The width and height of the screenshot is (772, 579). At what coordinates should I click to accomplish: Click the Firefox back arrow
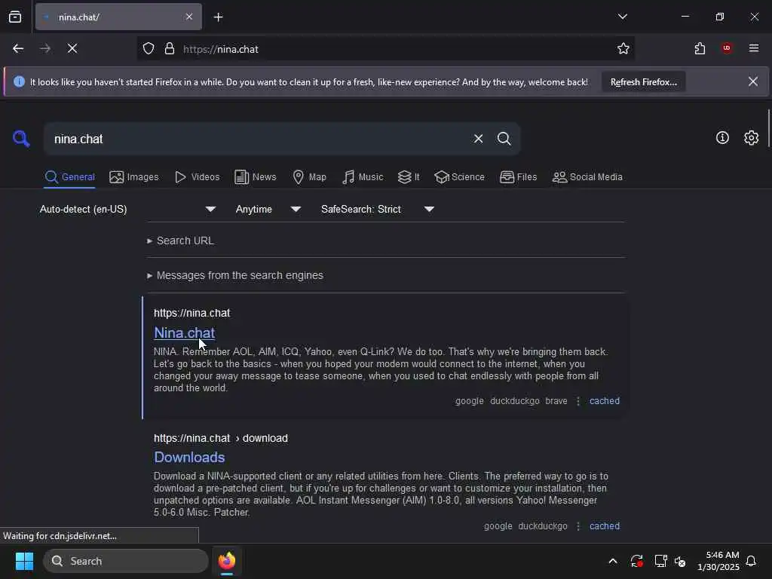18,49
